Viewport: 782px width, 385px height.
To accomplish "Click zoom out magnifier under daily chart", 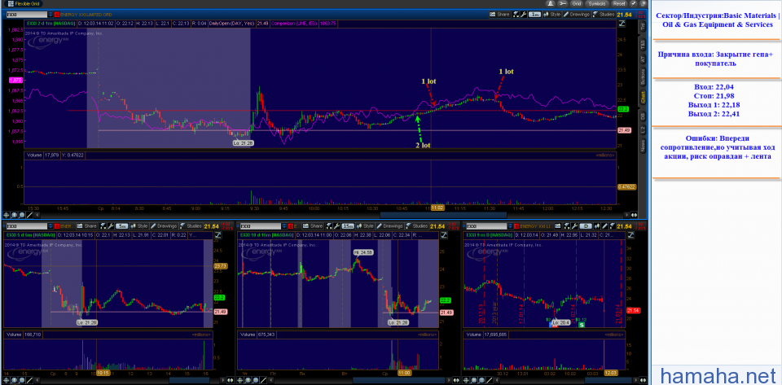I will coord(481,380).
